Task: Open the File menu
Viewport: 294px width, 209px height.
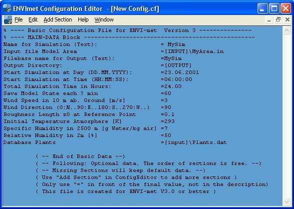Action: point(18,19)
